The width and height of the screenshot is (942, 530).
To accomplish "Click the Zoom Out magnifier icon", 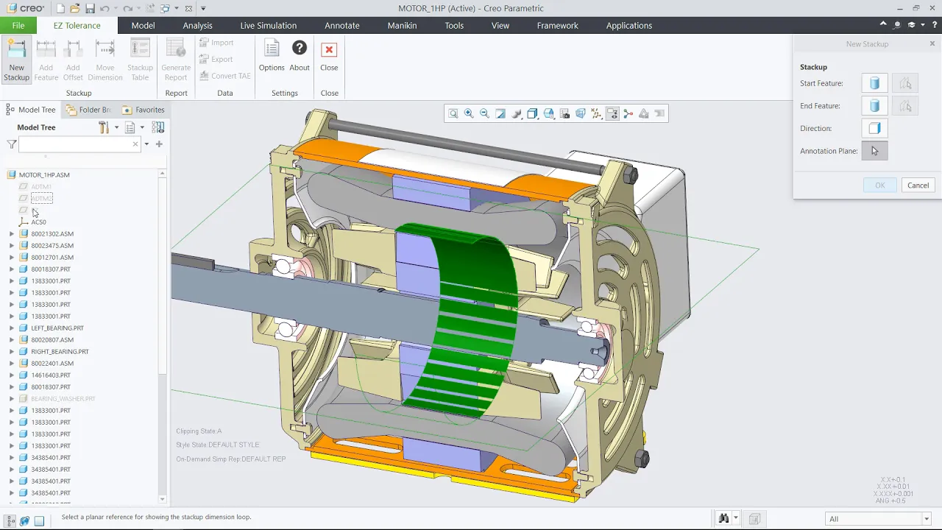I will [x=485, y=113].
